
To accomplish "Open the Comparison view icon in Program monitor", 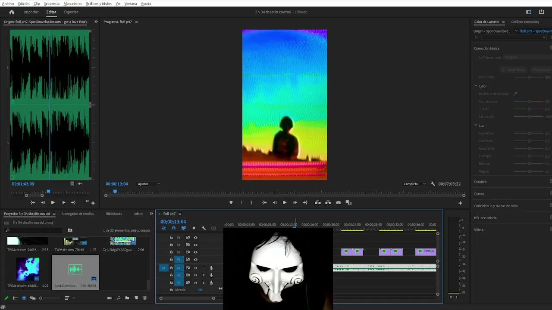I will pos(348,202).
